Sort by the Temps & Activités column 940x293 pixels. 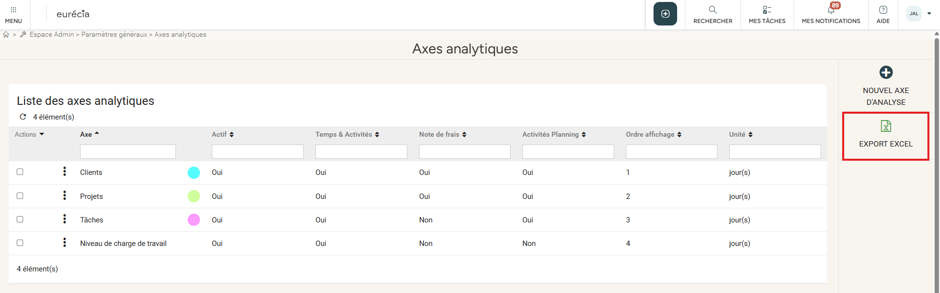(x=347, y=134)
